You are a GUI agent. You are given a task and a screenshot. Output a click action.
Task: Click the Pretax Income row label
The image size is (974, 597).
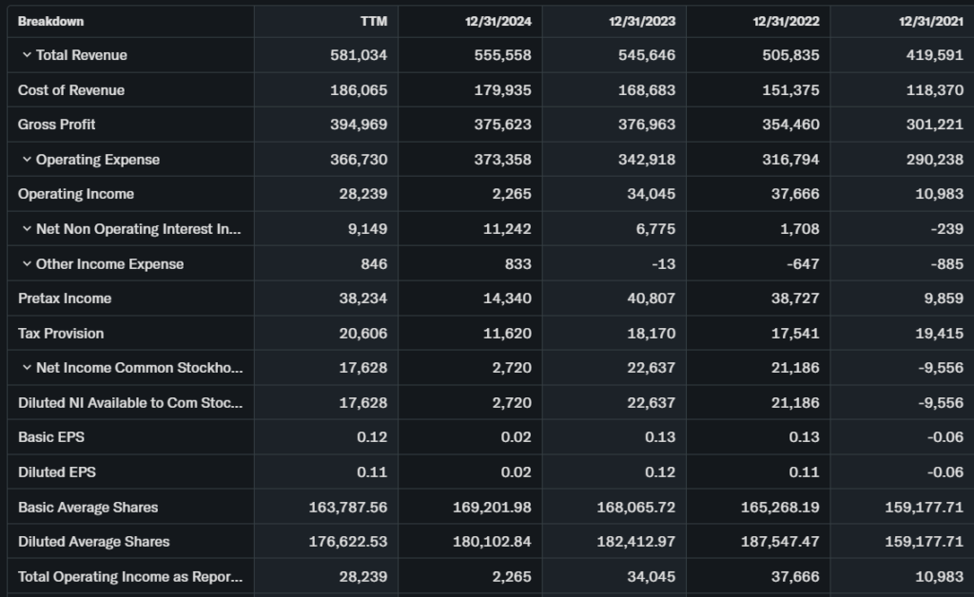tap(65, 298)
